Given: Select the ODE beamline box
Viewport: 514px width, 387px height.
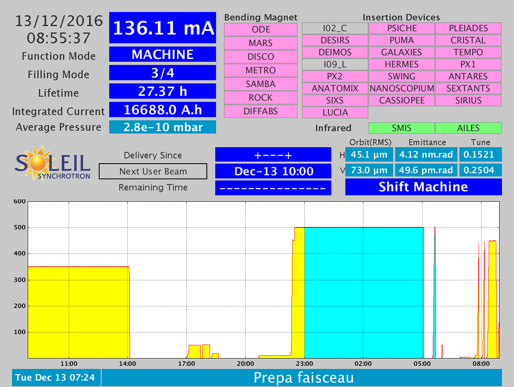Looking at the screenshot, I should (261, 29).
